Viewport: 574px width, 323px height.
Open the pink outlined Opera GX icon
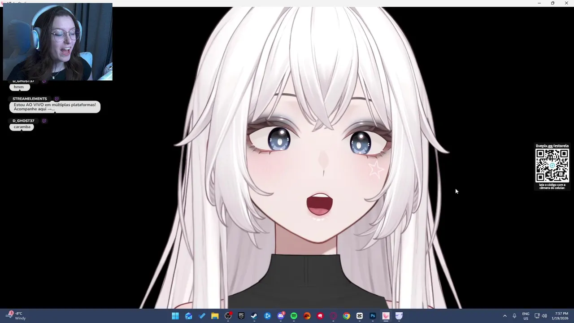333,316
